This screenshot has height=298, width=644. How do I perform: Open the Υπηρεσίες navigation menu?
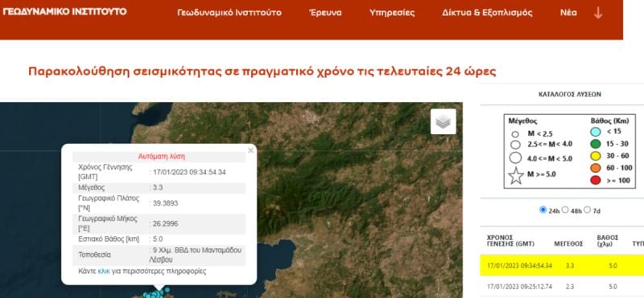pyautogui.click(x=392, y=13)
